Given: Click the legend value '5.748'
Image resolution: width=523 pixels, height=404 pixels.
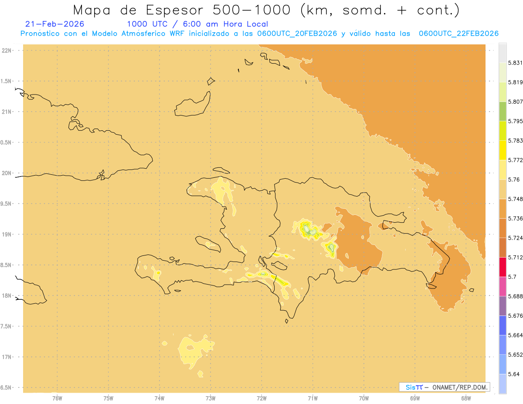Looking at the screenshot, I should pos(515,199).
